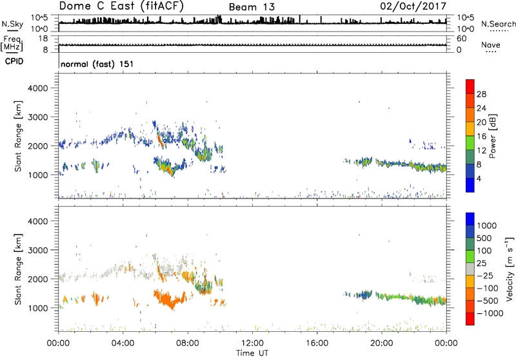
Task: Click the red bottom segment of velocity color bar
Action: click(x=470, y=319)
